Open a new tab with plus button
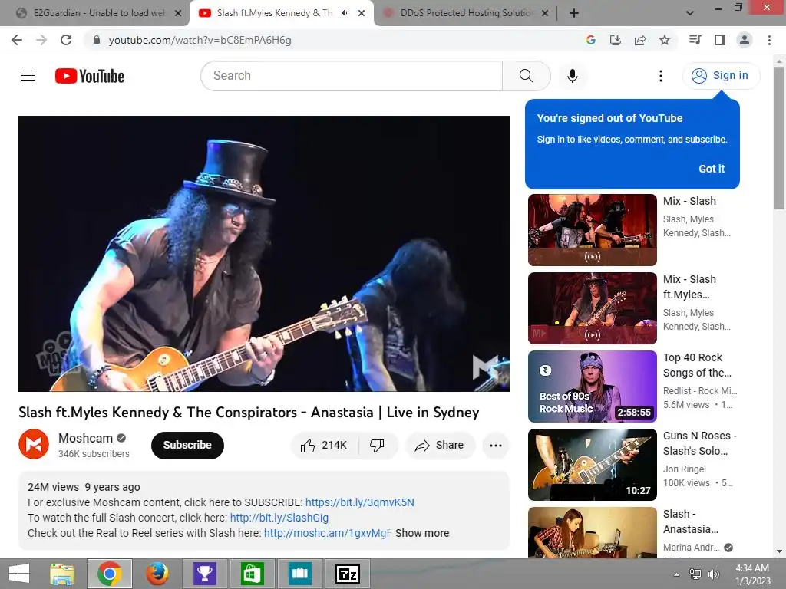This screenshot has width=786, height=589. click(574, 13)
